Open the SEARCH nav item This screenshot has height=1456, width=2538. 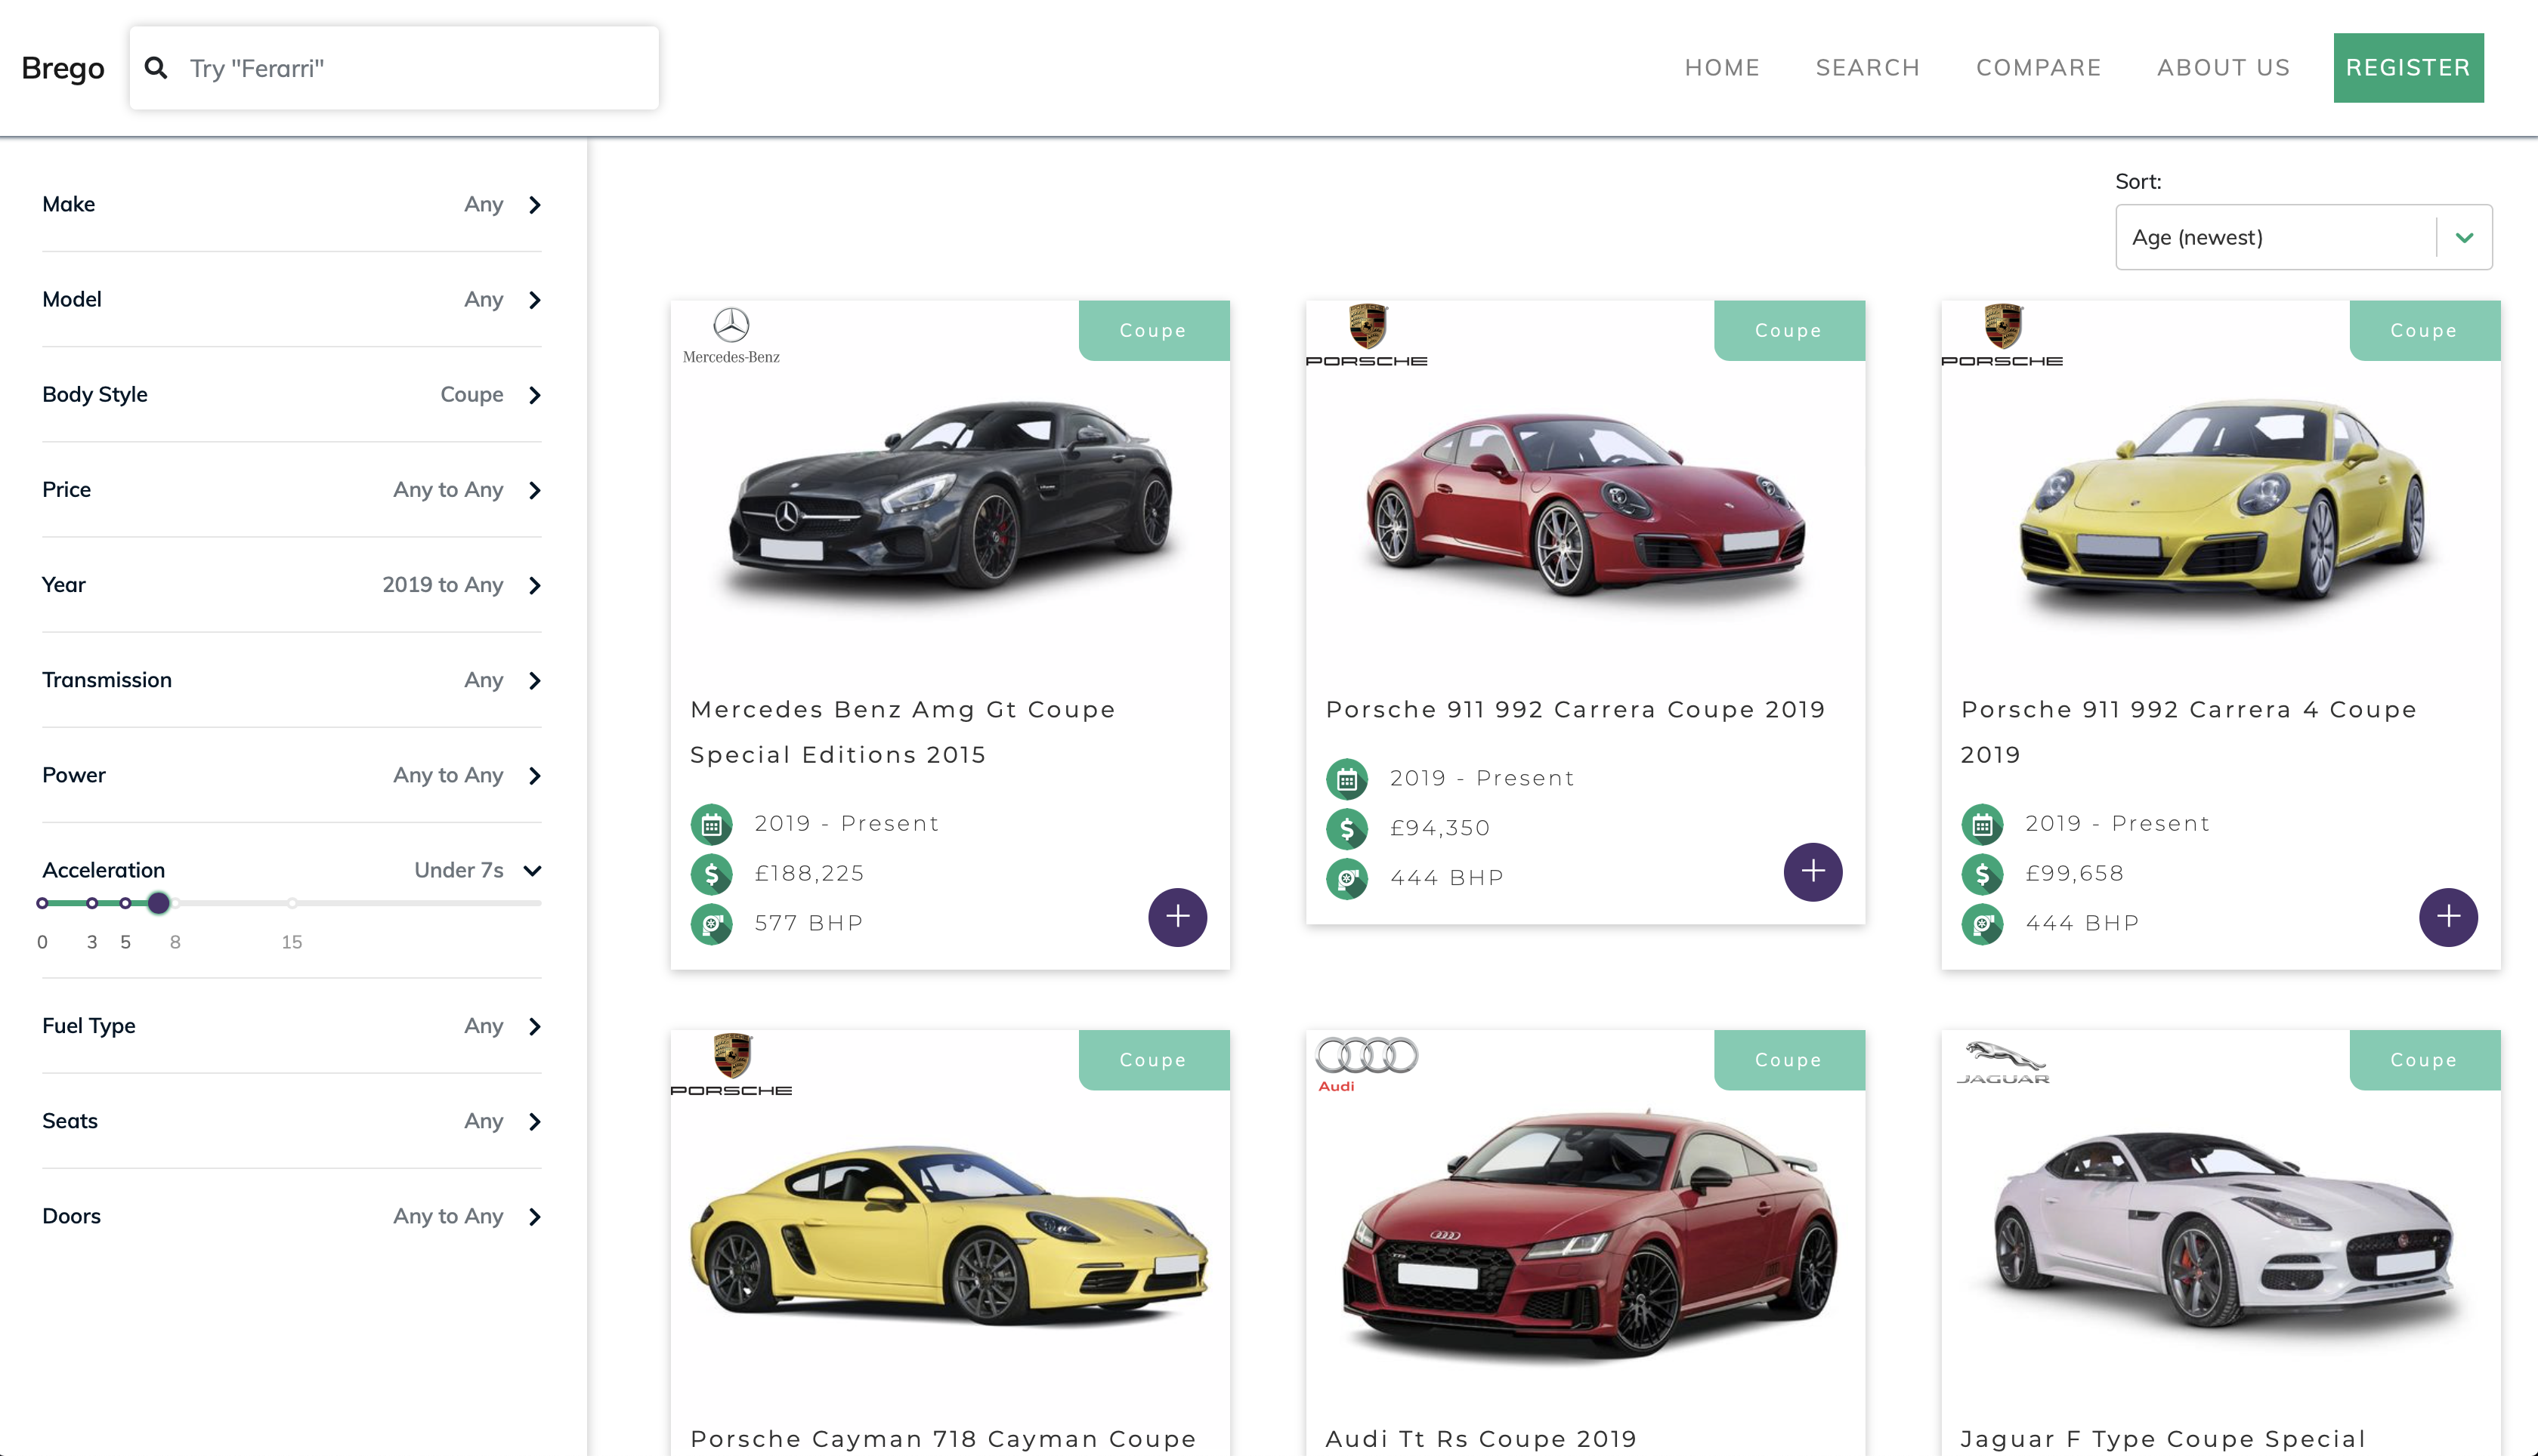point(1868,68)
